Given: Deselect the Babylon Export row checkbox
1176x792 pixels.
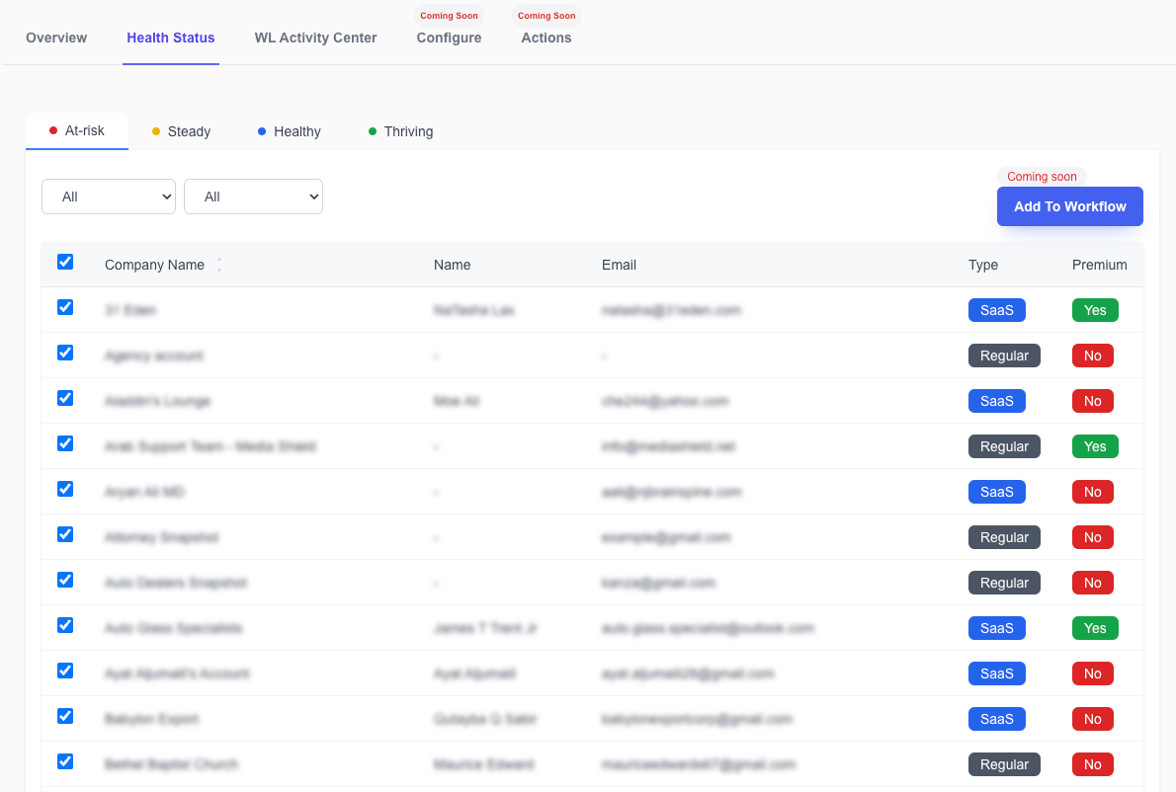Looking at the screenshot, I should (x=65, y=716).
